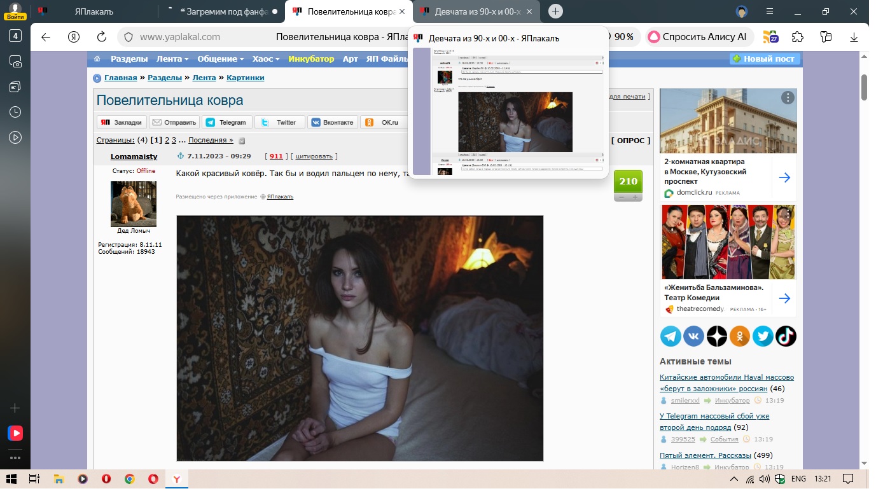This screenshot has width=883, height=491.
Task: Share the post to Telegram
Action: coord(226,122)
